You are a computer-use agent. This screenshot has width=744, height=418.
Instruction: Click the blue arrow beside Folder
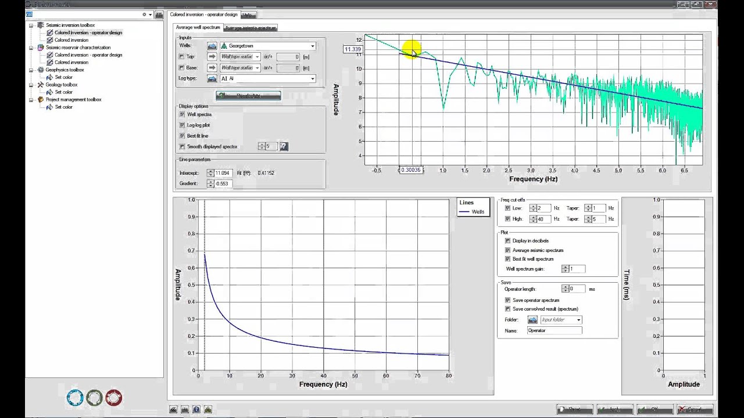coord(532,320)
